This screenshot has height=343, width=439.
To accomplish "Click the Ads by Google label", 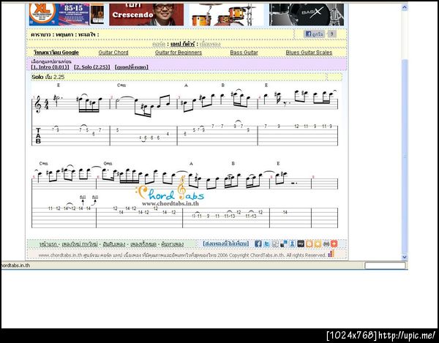I will (x=56, y=53).
